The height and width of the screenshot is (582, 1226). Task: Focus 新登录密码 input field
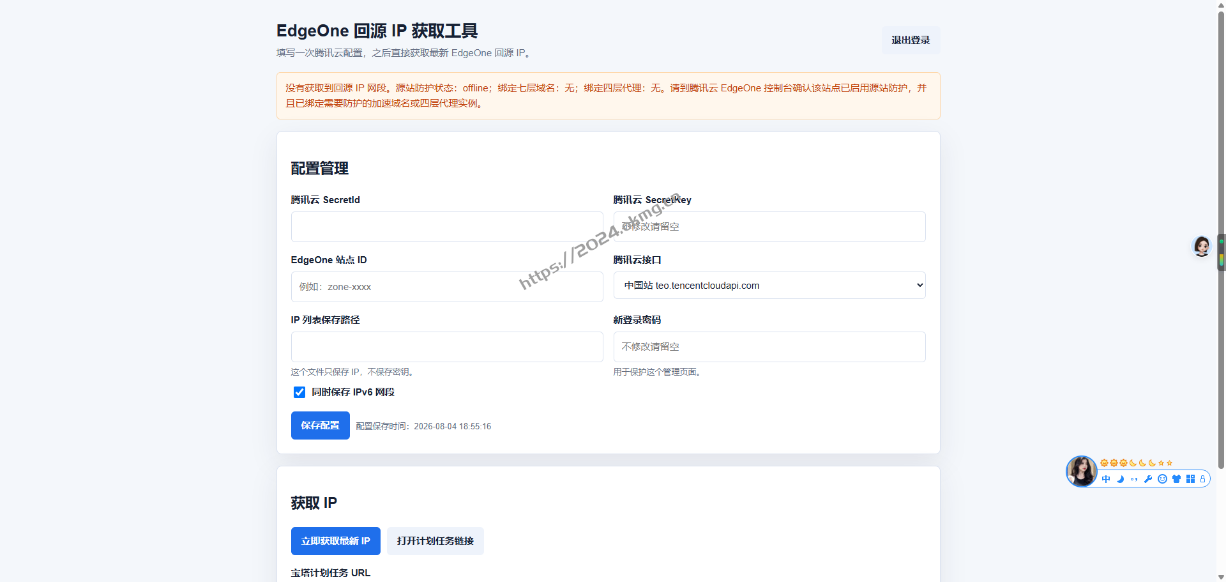coord(769,347)
